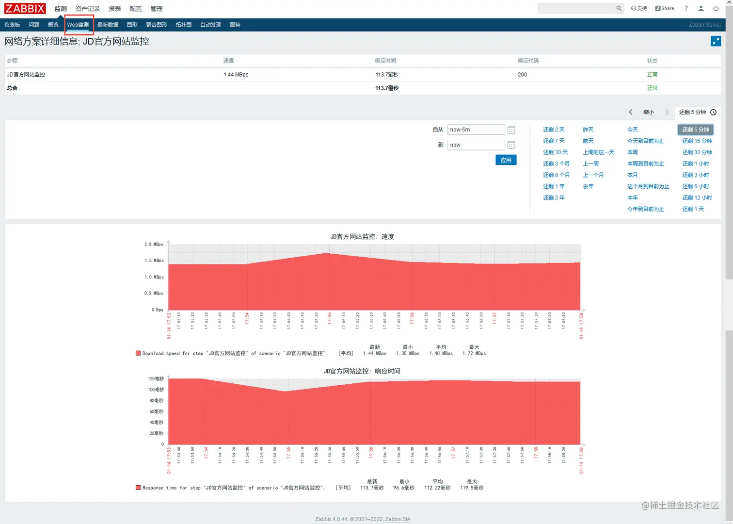Click the 应用 apply button
The image size is (733, 524).
click(506, 160)
